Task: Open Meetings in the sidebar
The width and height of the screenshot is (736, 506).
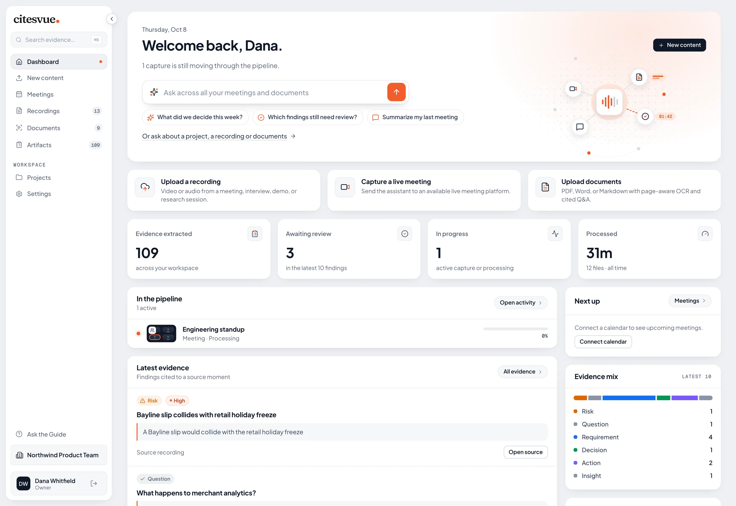Action: pyautogui.click(x=59, y=94)
